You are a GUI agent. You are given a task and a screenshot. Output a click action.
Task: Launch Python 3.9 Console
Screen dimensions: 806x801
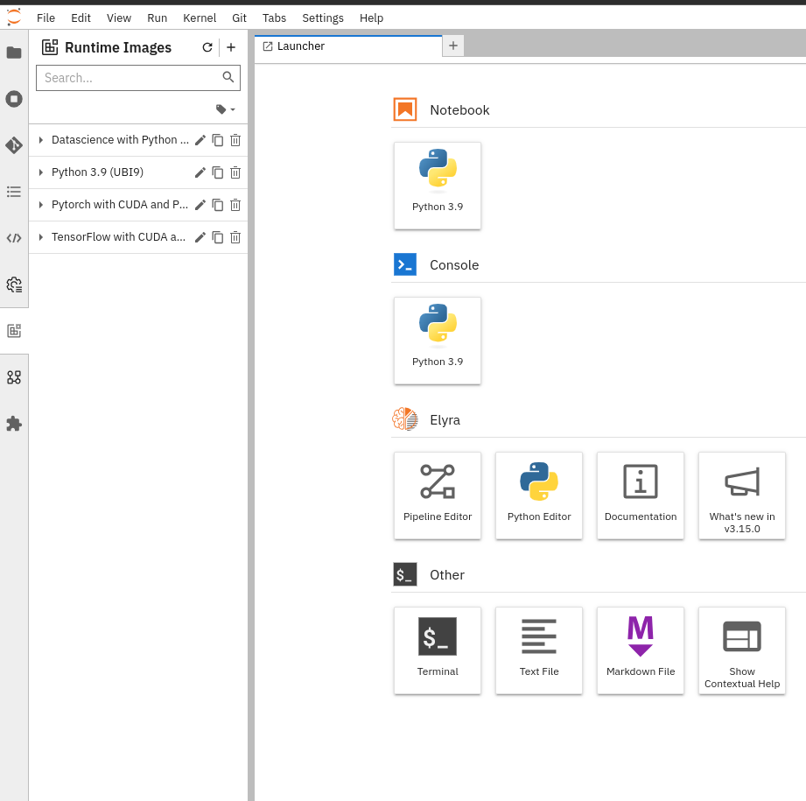tap(438, 341)
